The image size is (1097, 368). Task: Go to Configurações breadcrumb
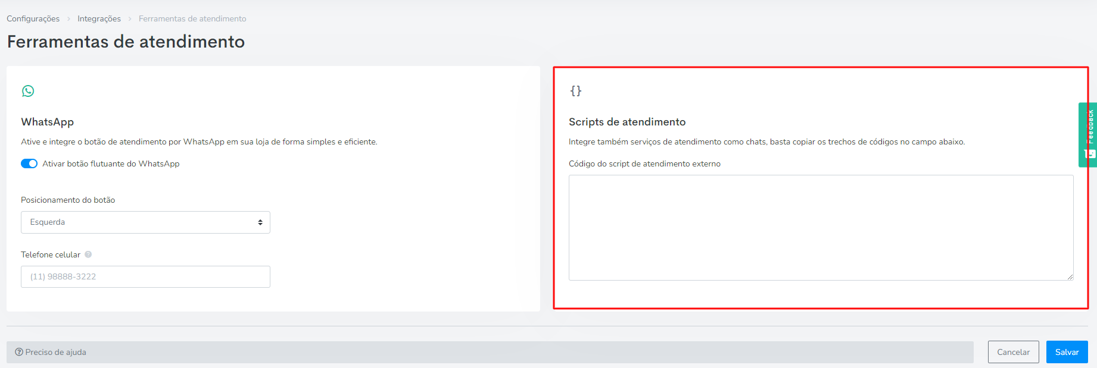tap(33, 18)
